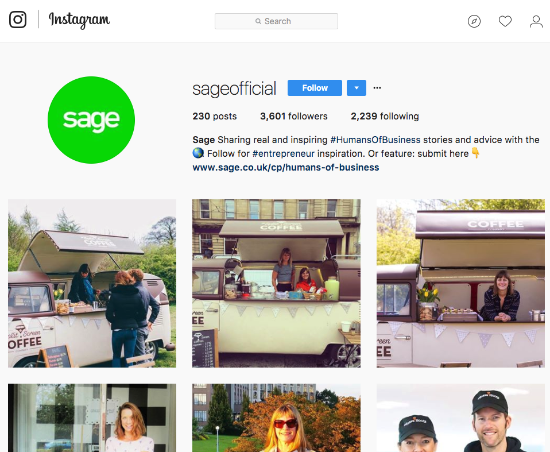Open the coffee van with kissing couple post
The image size is (550, 452).
point(92,284)
